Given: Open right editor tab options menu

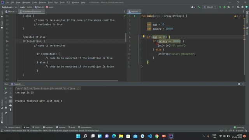Looking at the screenshot, I should [244, 11].
